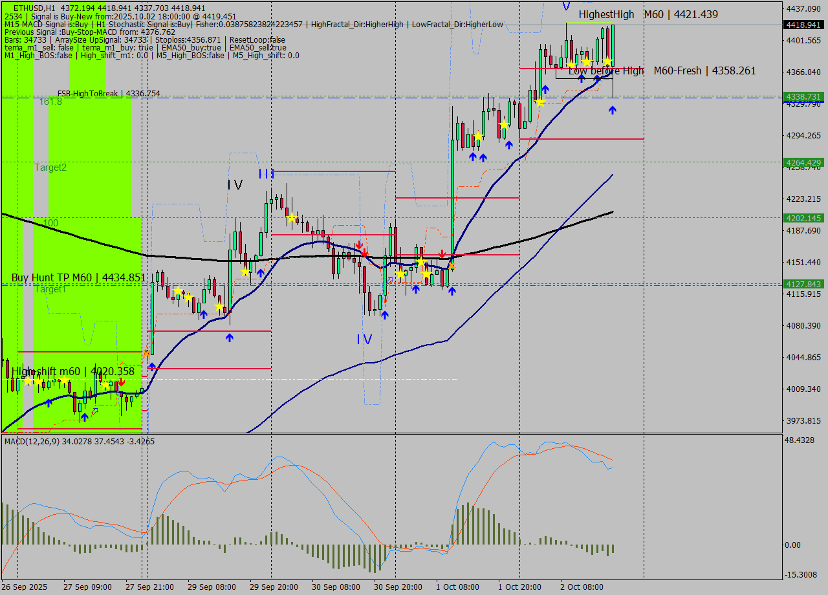Select the blue wave V marker at top

[566, 6]
